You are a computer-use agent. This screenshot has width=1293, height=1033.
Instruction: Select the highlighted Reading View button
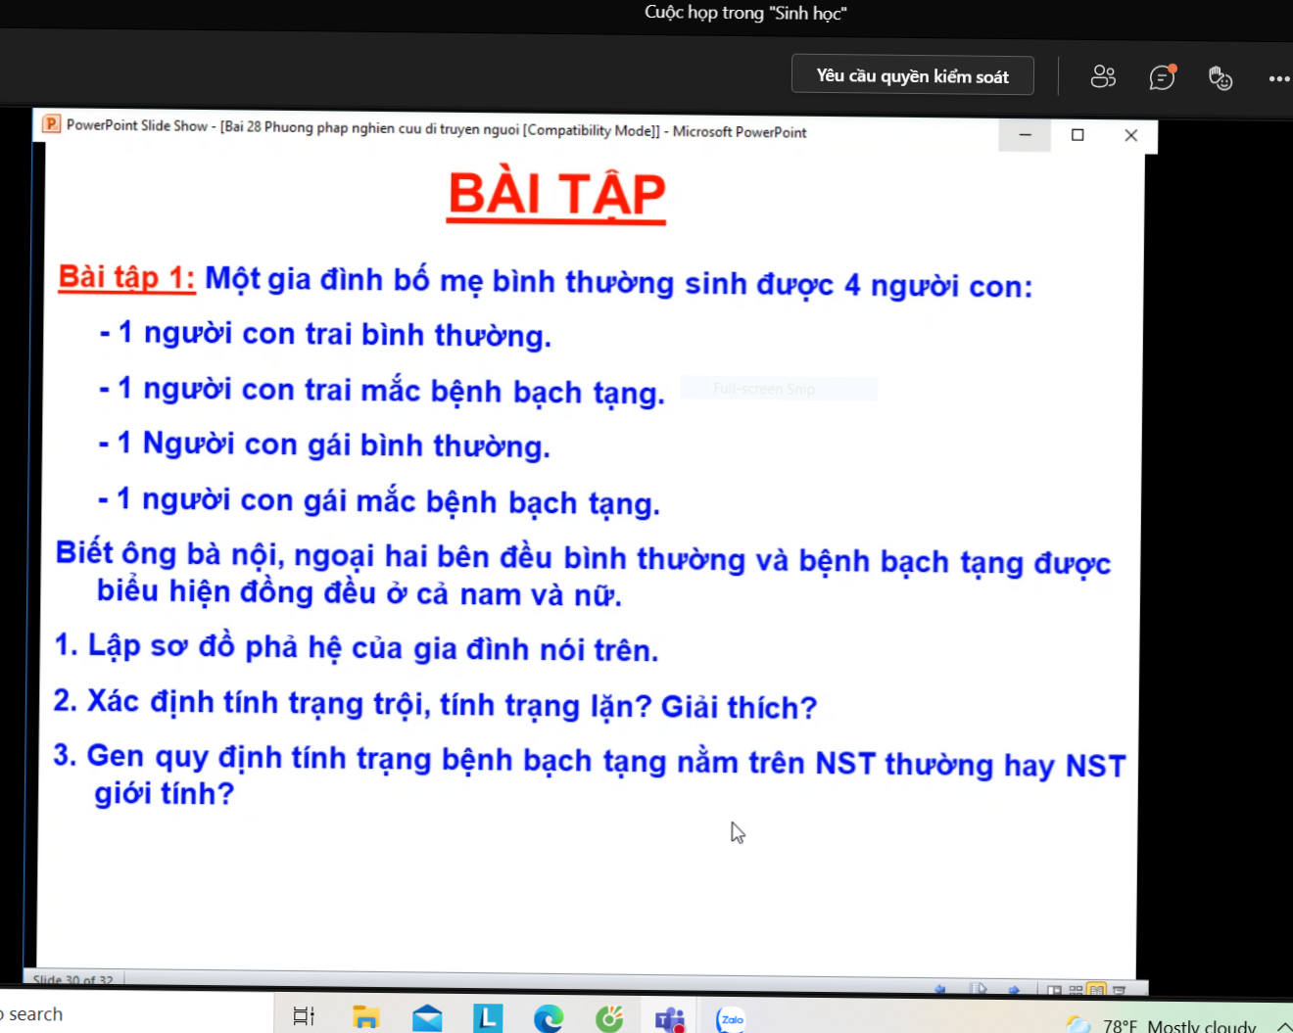click(1096, 990)
